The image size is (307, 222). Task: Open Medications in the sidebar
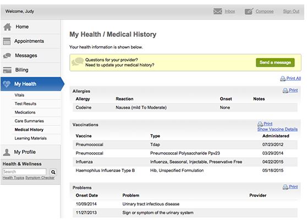25,112
